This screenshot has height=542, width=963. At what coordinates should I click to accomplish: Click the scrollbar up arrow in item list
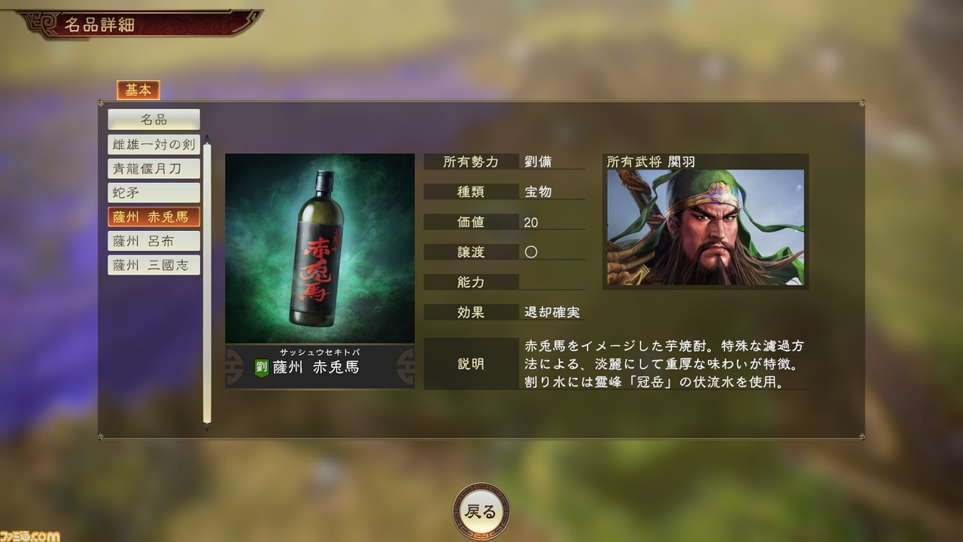[x=207, y=139]
